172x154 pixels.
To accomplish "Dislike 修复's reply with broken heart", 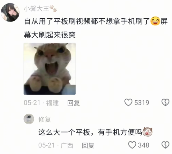I will click(x=165, y=145).
